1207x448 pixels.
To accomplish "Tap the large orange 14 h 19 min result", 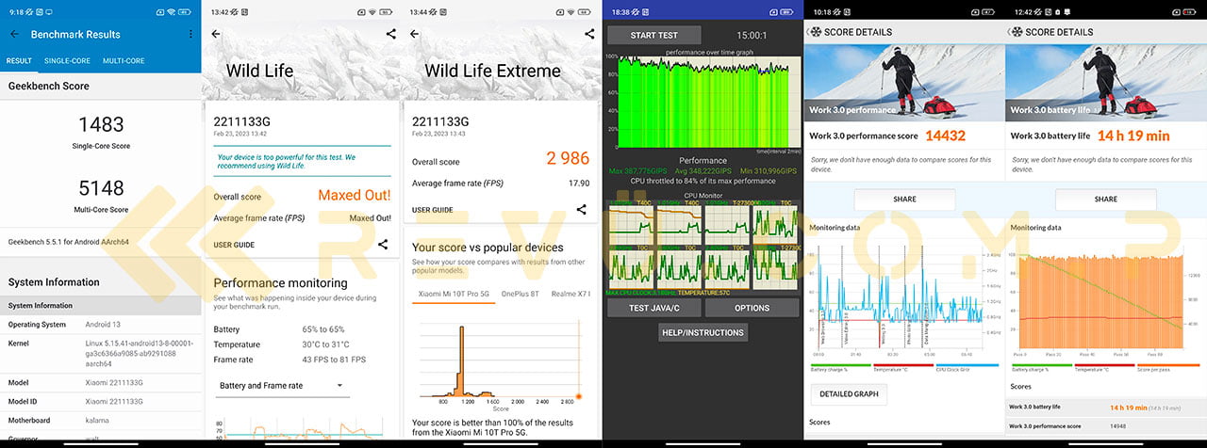I will 1133,136.
